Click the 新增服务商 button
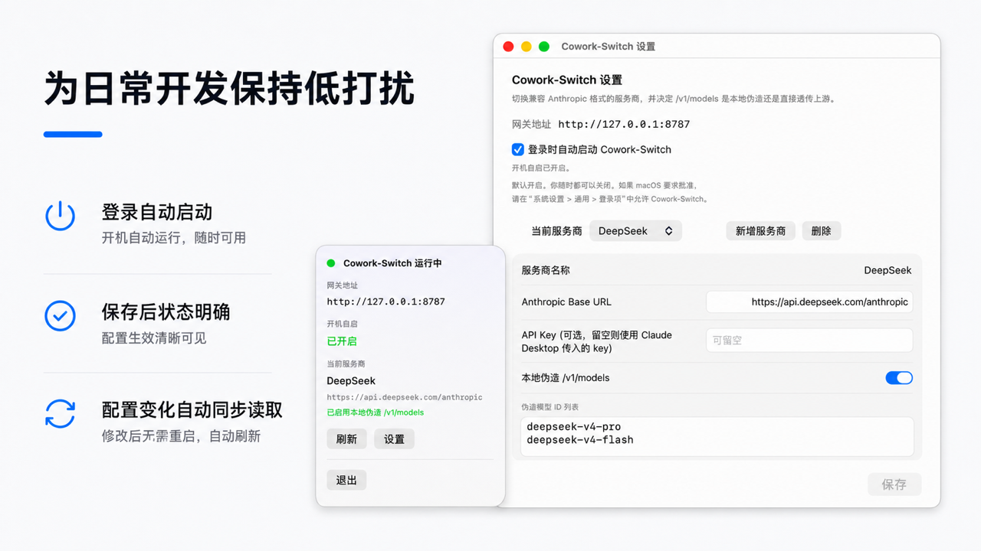The height and width of the screenshot is (551, 981). pos(760,231)
